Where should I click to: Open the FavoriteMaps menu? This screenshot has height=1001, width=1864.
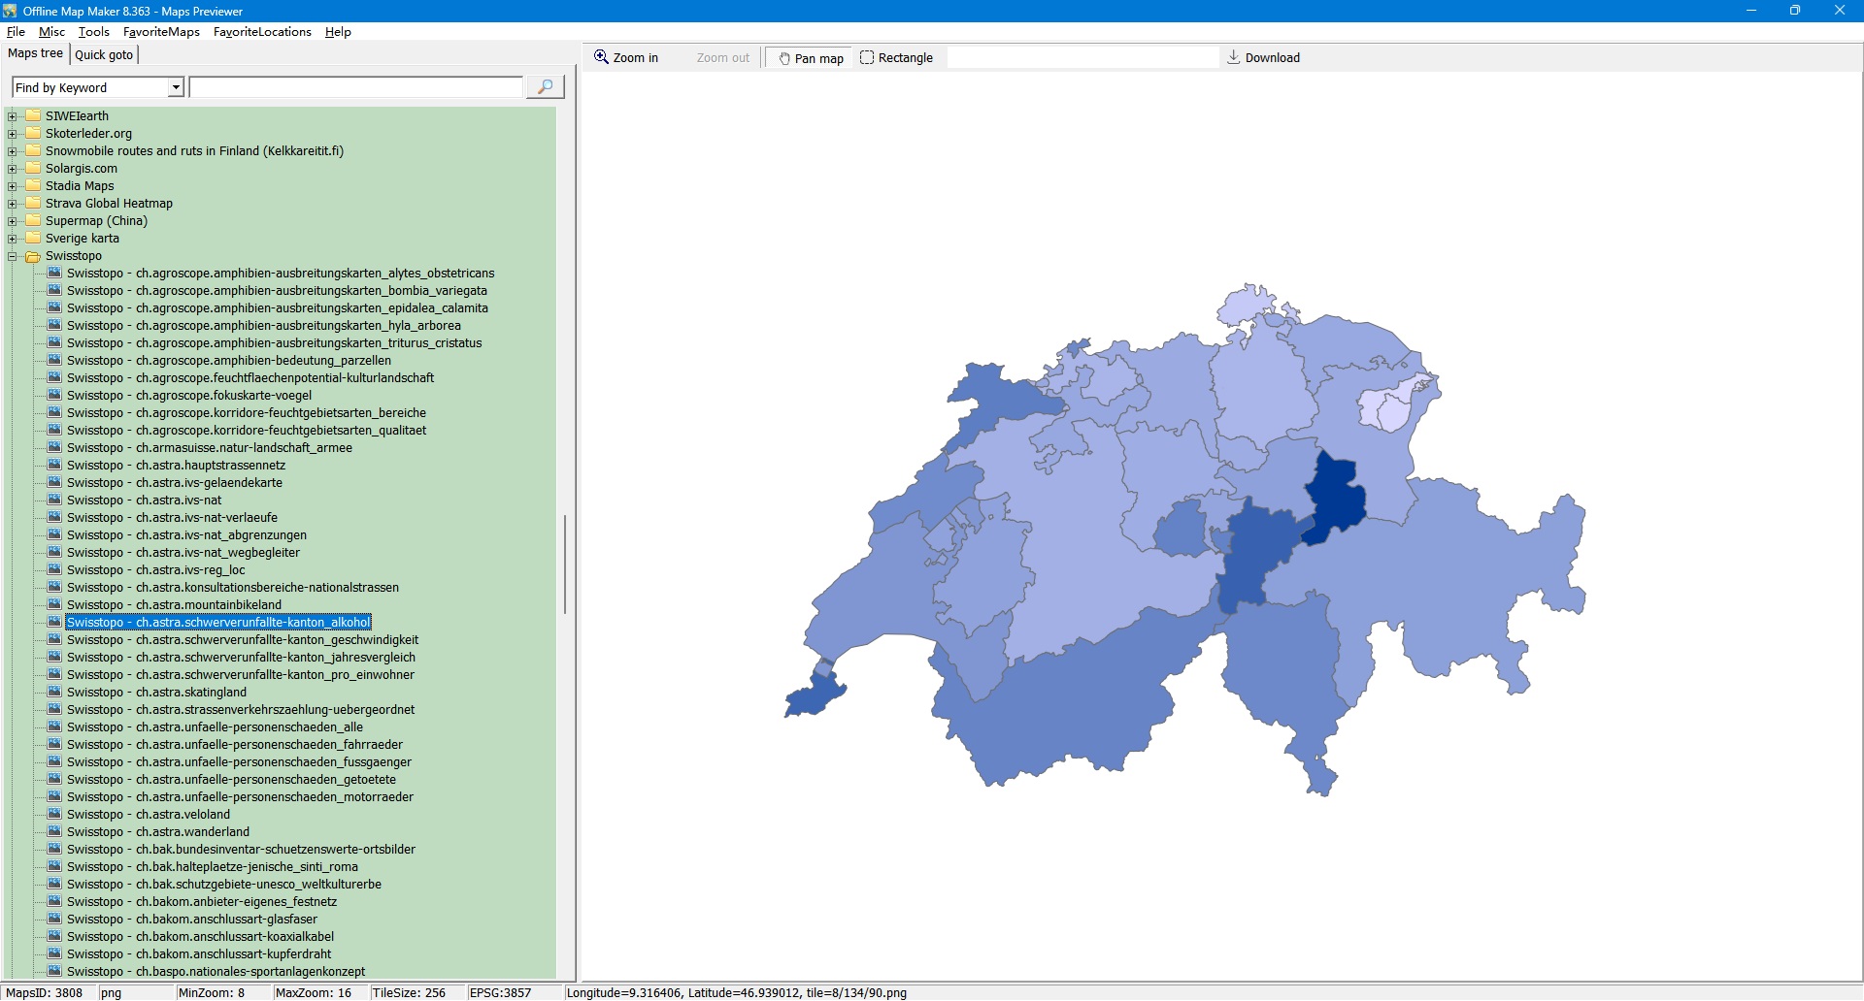click(161, 32)
